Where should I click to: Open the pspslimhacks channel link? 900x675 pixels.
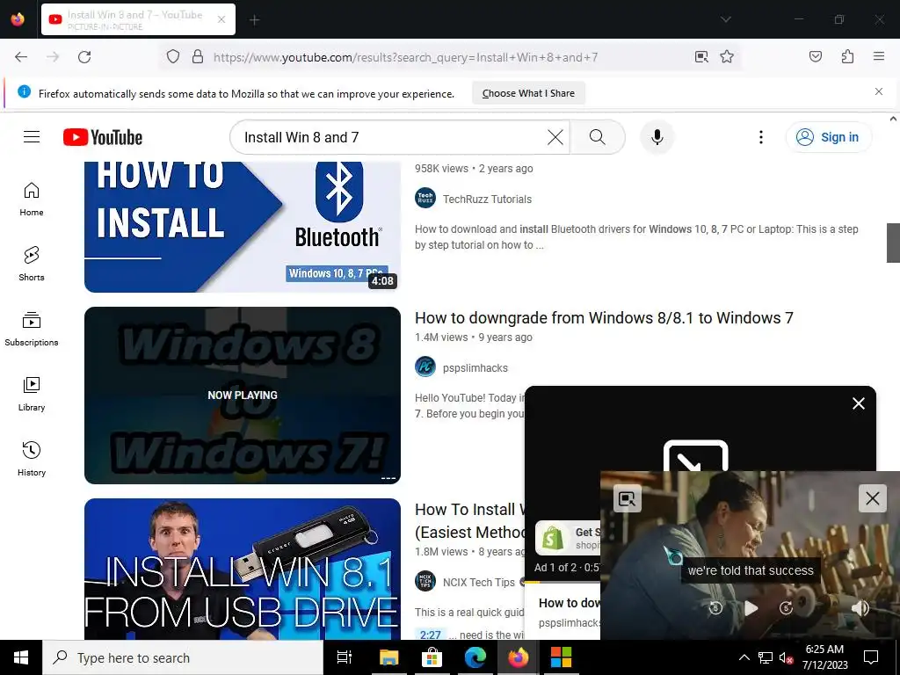tap(475, 368)
